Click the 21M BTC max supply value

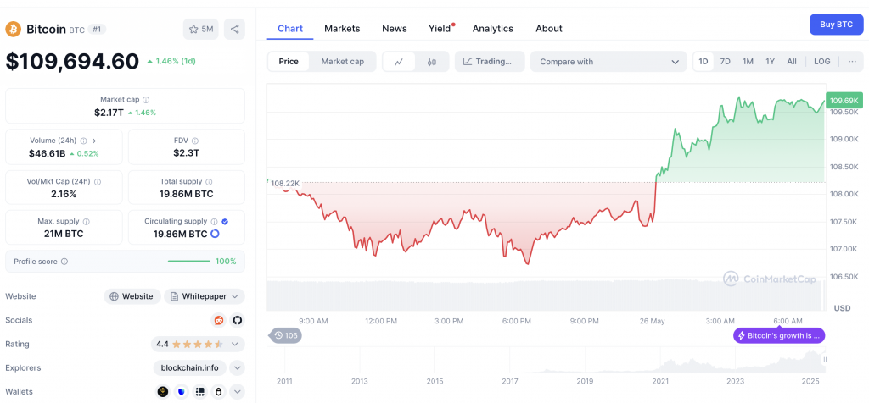[x=64, y=234]
